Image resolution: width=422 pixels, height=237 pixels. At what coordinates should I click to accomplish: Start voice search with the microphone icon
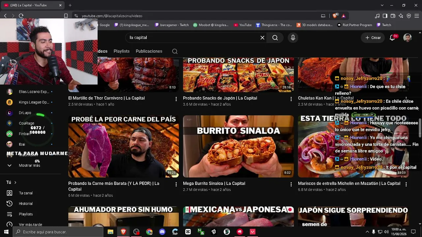tap(293, 38)
